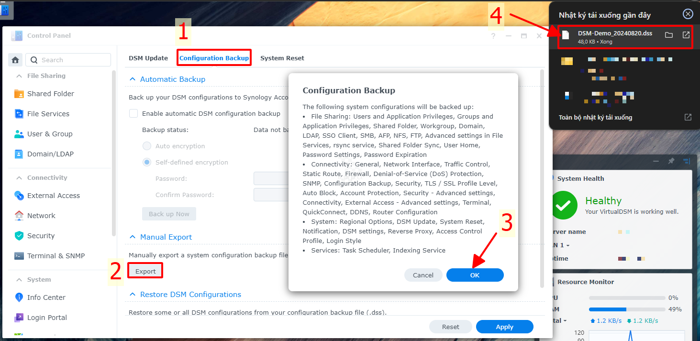The image size is (700, 341).
Task: Confirm the Configuration Backup dialog with OK
Action: tap(475, 275)
